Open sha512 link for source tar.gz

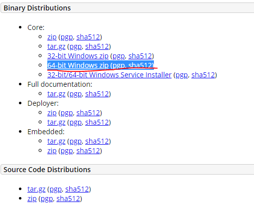tap(77, 189)
